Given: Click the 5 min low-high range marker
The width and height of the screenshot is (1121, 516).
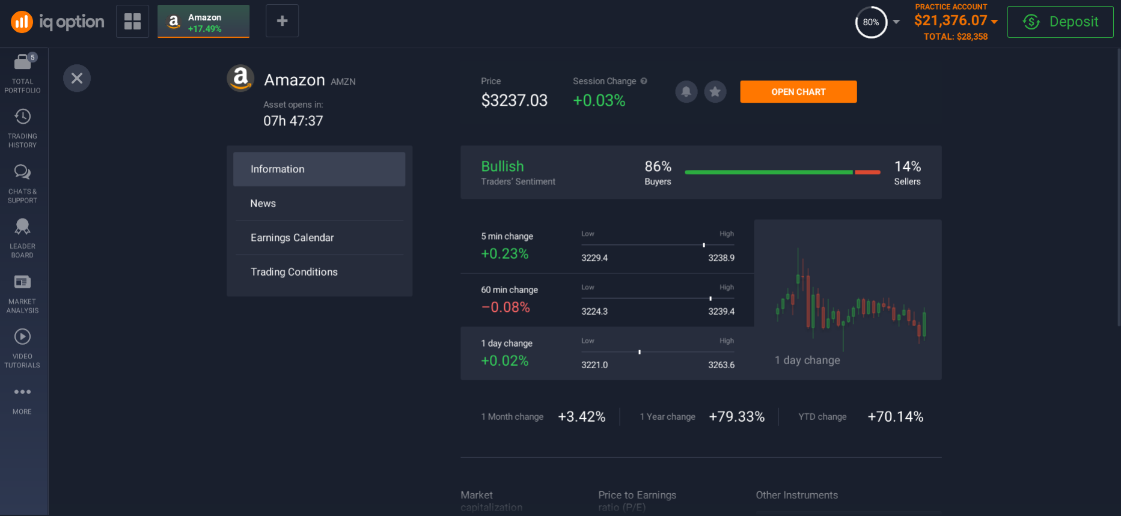Looking at the screenshot, I should coord(704,245).
